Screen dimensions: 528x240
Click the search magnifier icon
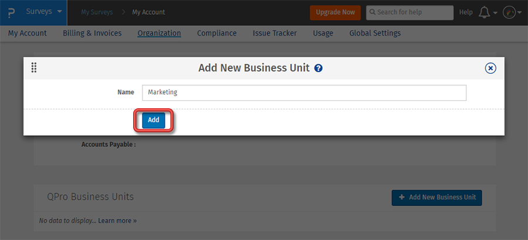[373, 12]
